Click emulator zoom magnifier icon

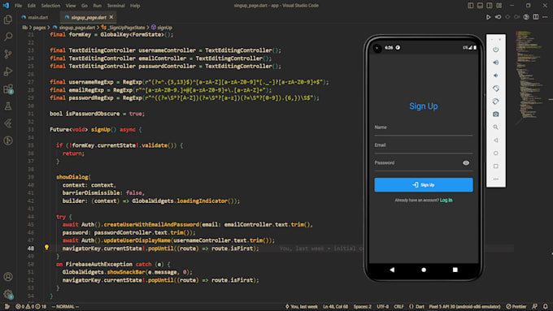click(495, 127)
